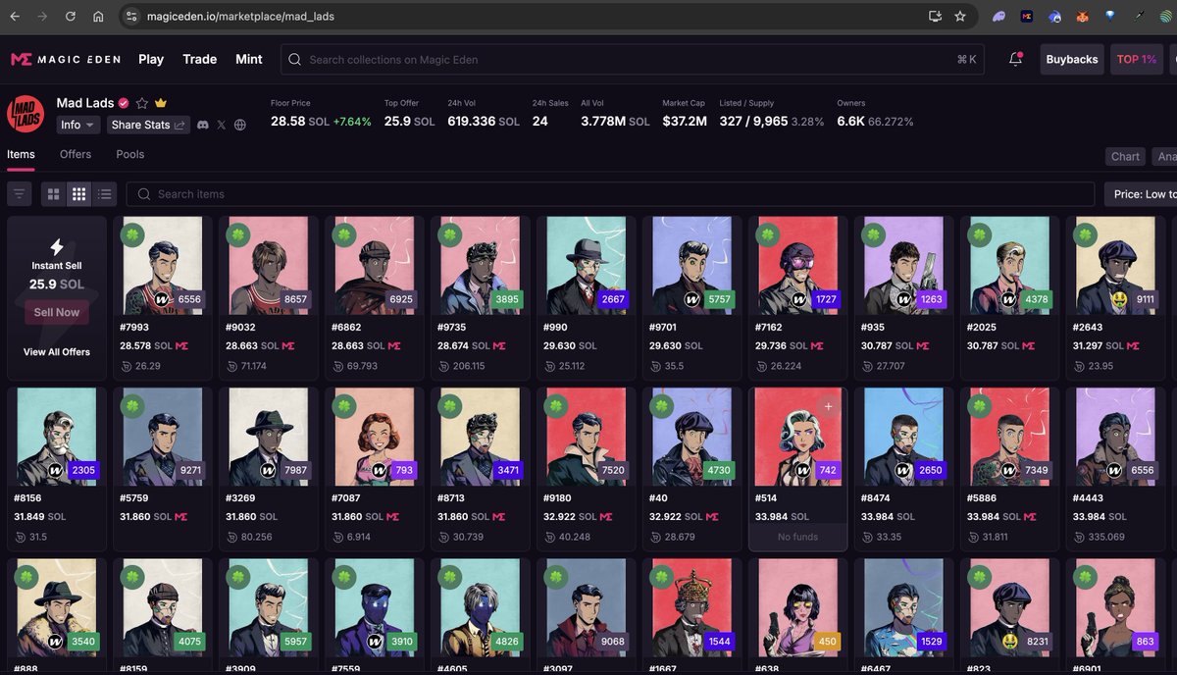
Task: Open the Price: Low to High sort dropdown
Action: (1143, 194)
